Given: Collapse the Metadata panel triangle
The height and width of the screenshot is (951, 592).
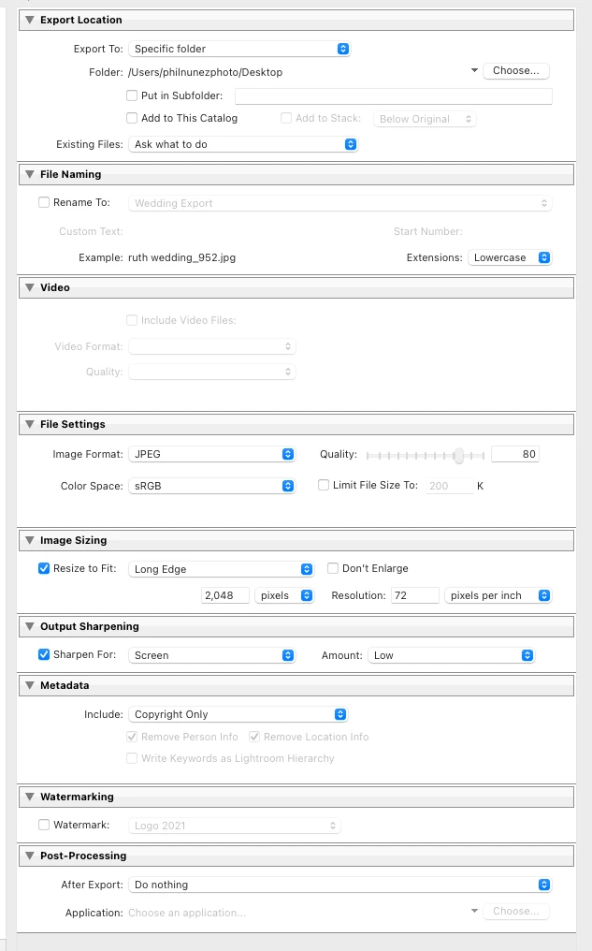Looking at the screenshot, I should 30,685.
